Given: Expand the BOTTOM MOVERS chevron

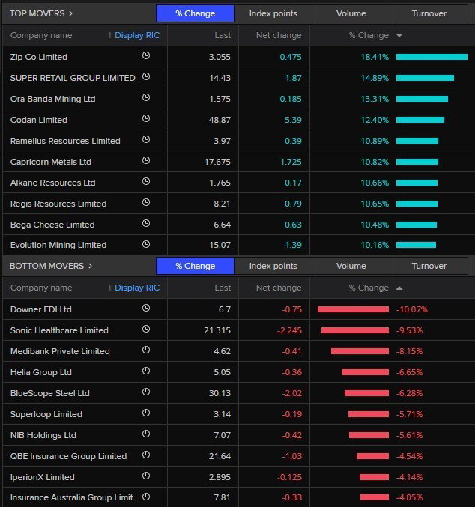Looking at the screenshot, I should click(90, 266).
